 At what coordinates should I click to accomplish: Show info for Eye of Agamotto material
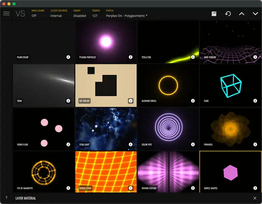click(x=68, y=188)
